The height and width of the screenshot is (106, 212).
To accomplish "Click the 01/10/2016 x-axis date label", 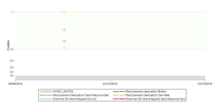I will [x=110, y=84].
